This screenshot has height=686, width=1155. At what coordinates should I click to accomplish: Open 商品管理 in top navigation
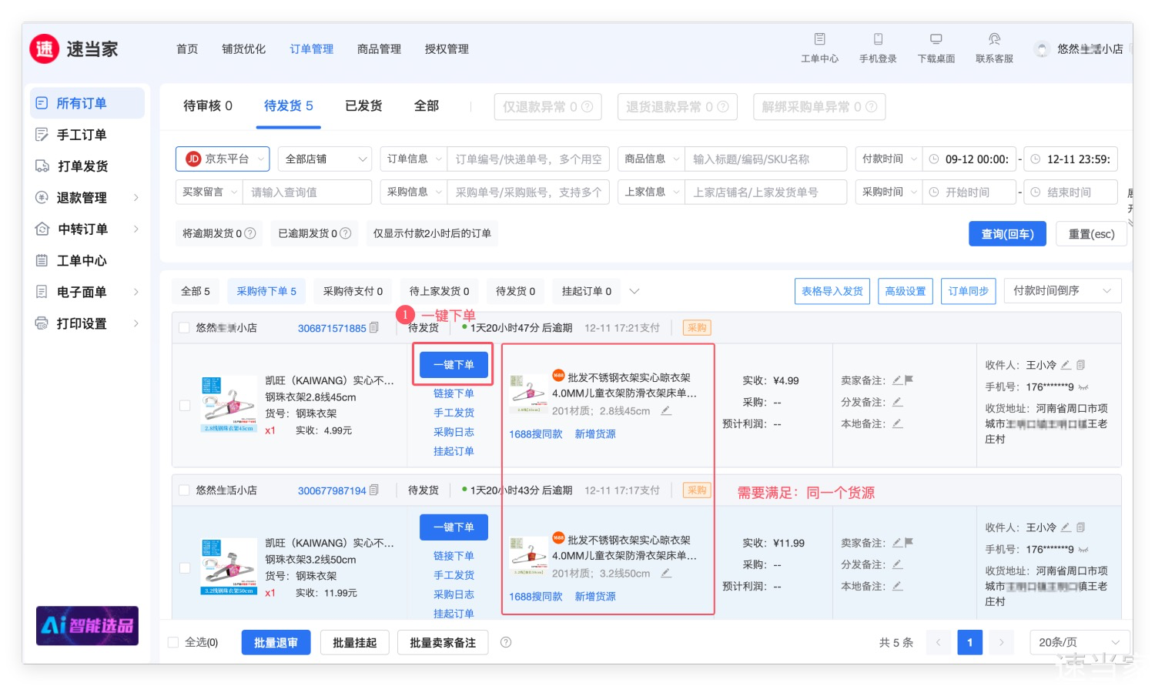point(379,49)
